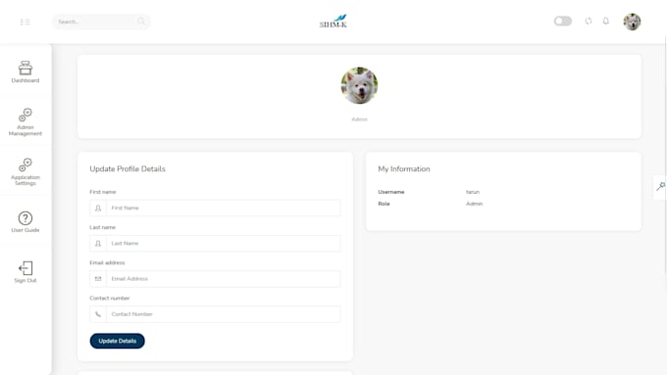Click the Update Details button
Image resolution: width=667 pixels, height=375 pixels.
click(117, 341)
